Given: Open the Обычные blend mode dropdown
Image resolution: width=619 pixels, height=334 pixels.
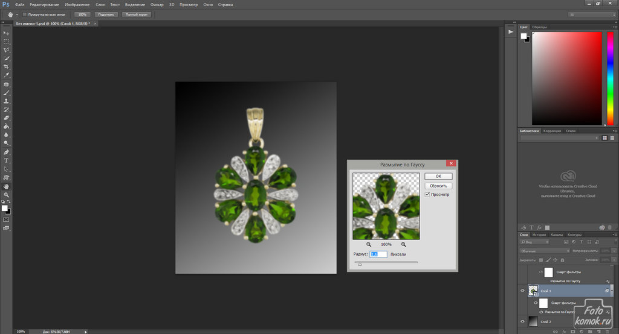Looking at the screenshot, I should (545, 250).
